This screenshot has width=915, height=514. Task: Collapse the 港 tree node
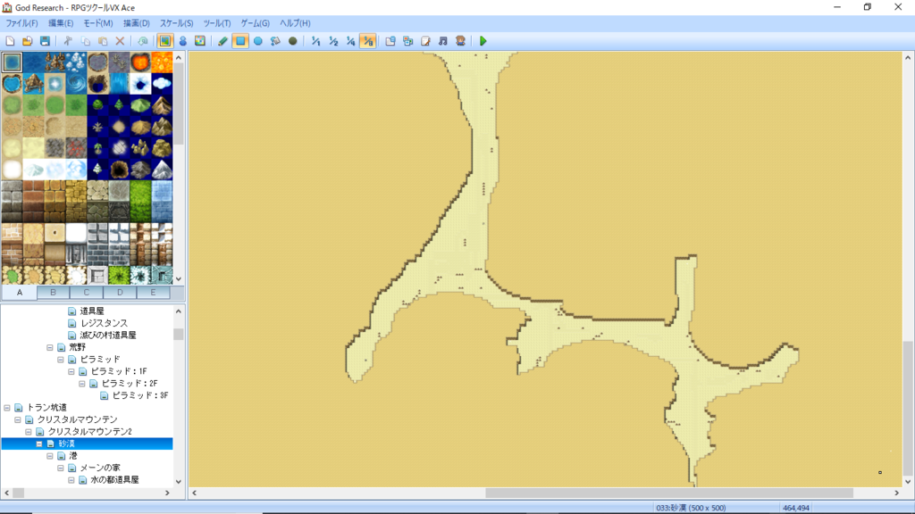tap(50, 456)
